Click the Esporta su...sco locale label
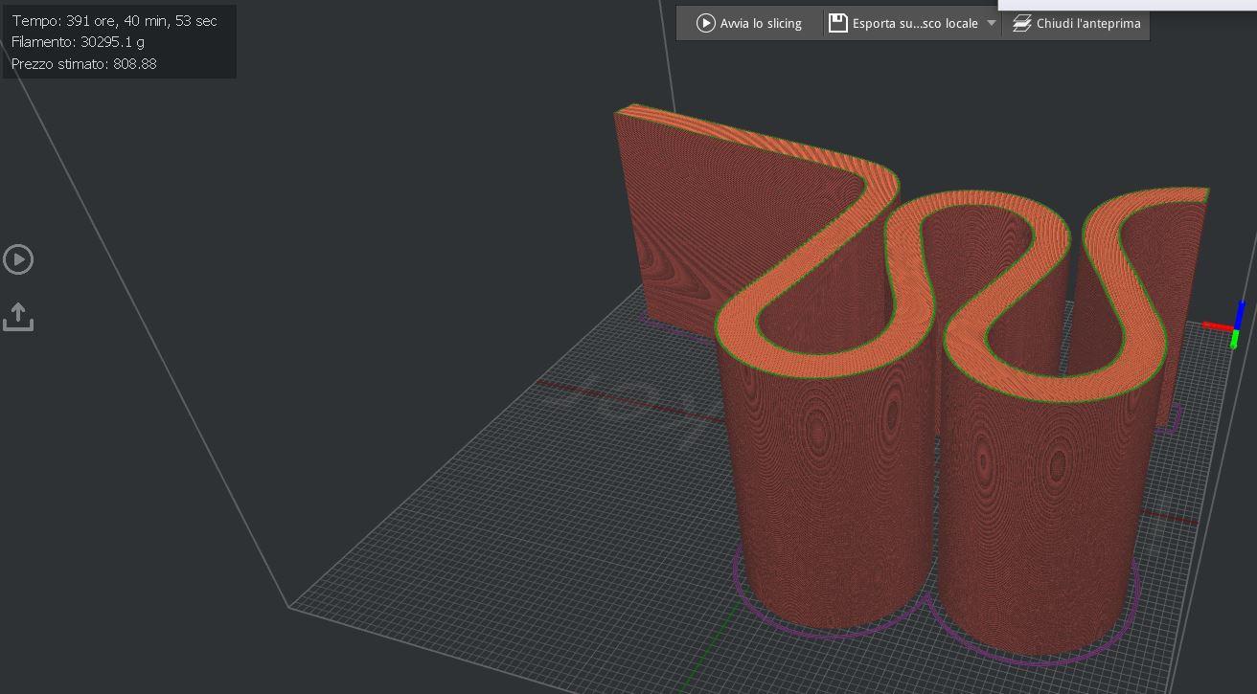 click(x=915, y=23)
